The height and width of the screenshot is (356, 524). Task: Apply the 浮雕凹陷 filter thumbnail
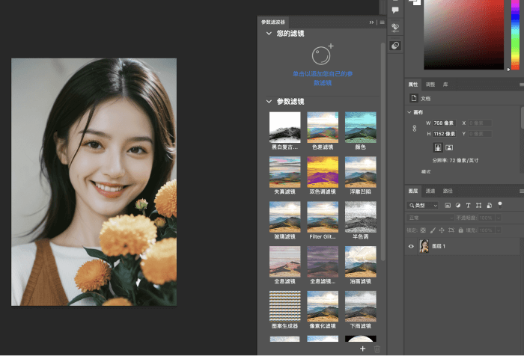[x=361, y=172]
